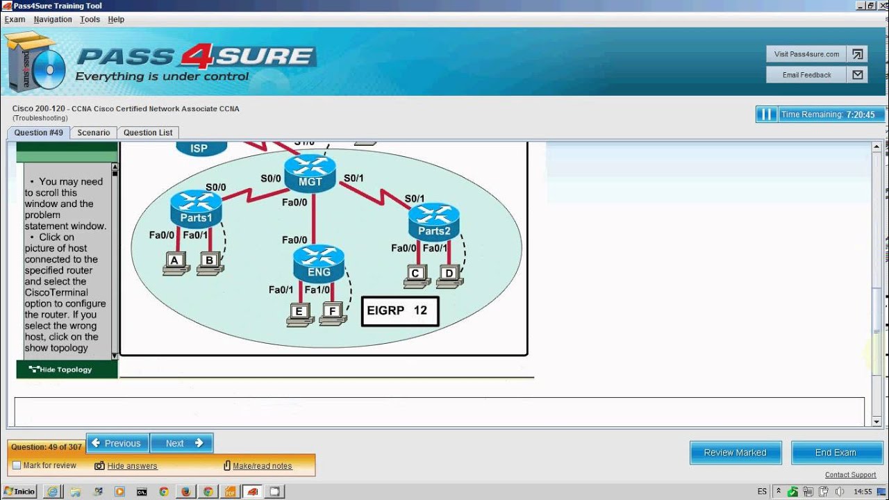The image size is (889, 500).
Task: Click Email Feedback button
Action: pos(807,75)
